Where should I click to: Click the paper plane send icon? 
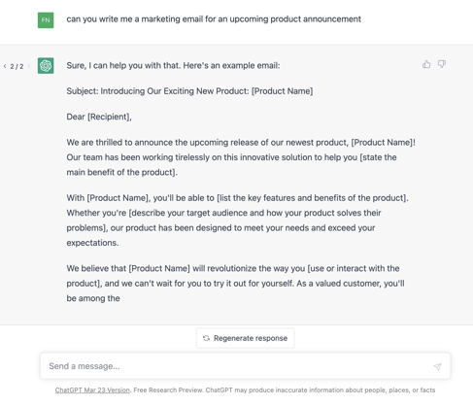437,366
